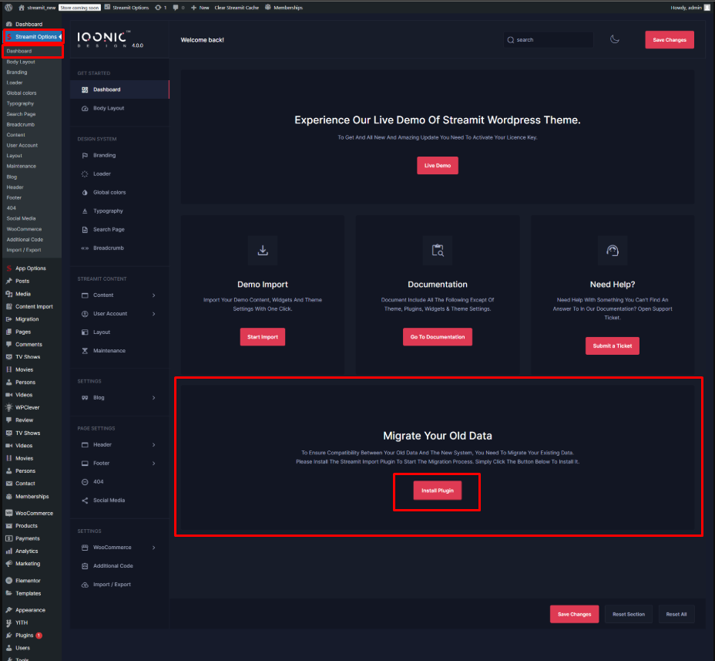715x661 pixels.
Task: Click the Reset Section button
Action: click(629, 615)
